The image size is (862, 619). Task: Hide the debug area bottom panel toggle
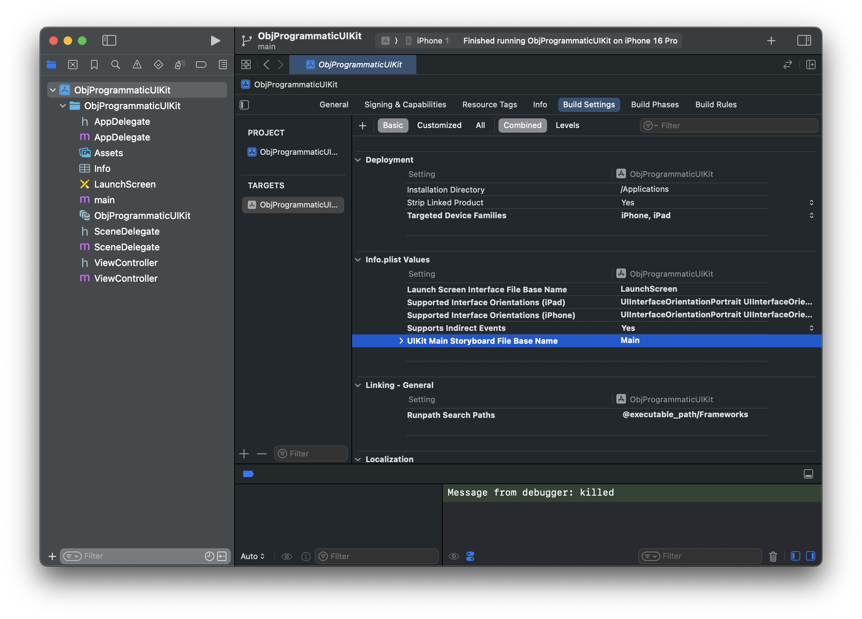pyautogui.click(x=808, y=474)
